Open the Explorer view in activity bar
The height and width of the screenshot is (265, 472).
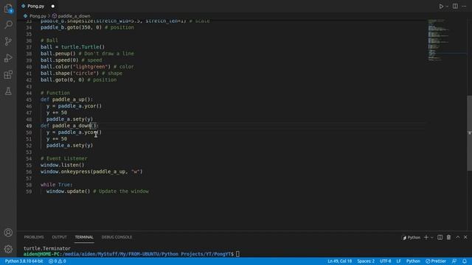click(8, 8)
